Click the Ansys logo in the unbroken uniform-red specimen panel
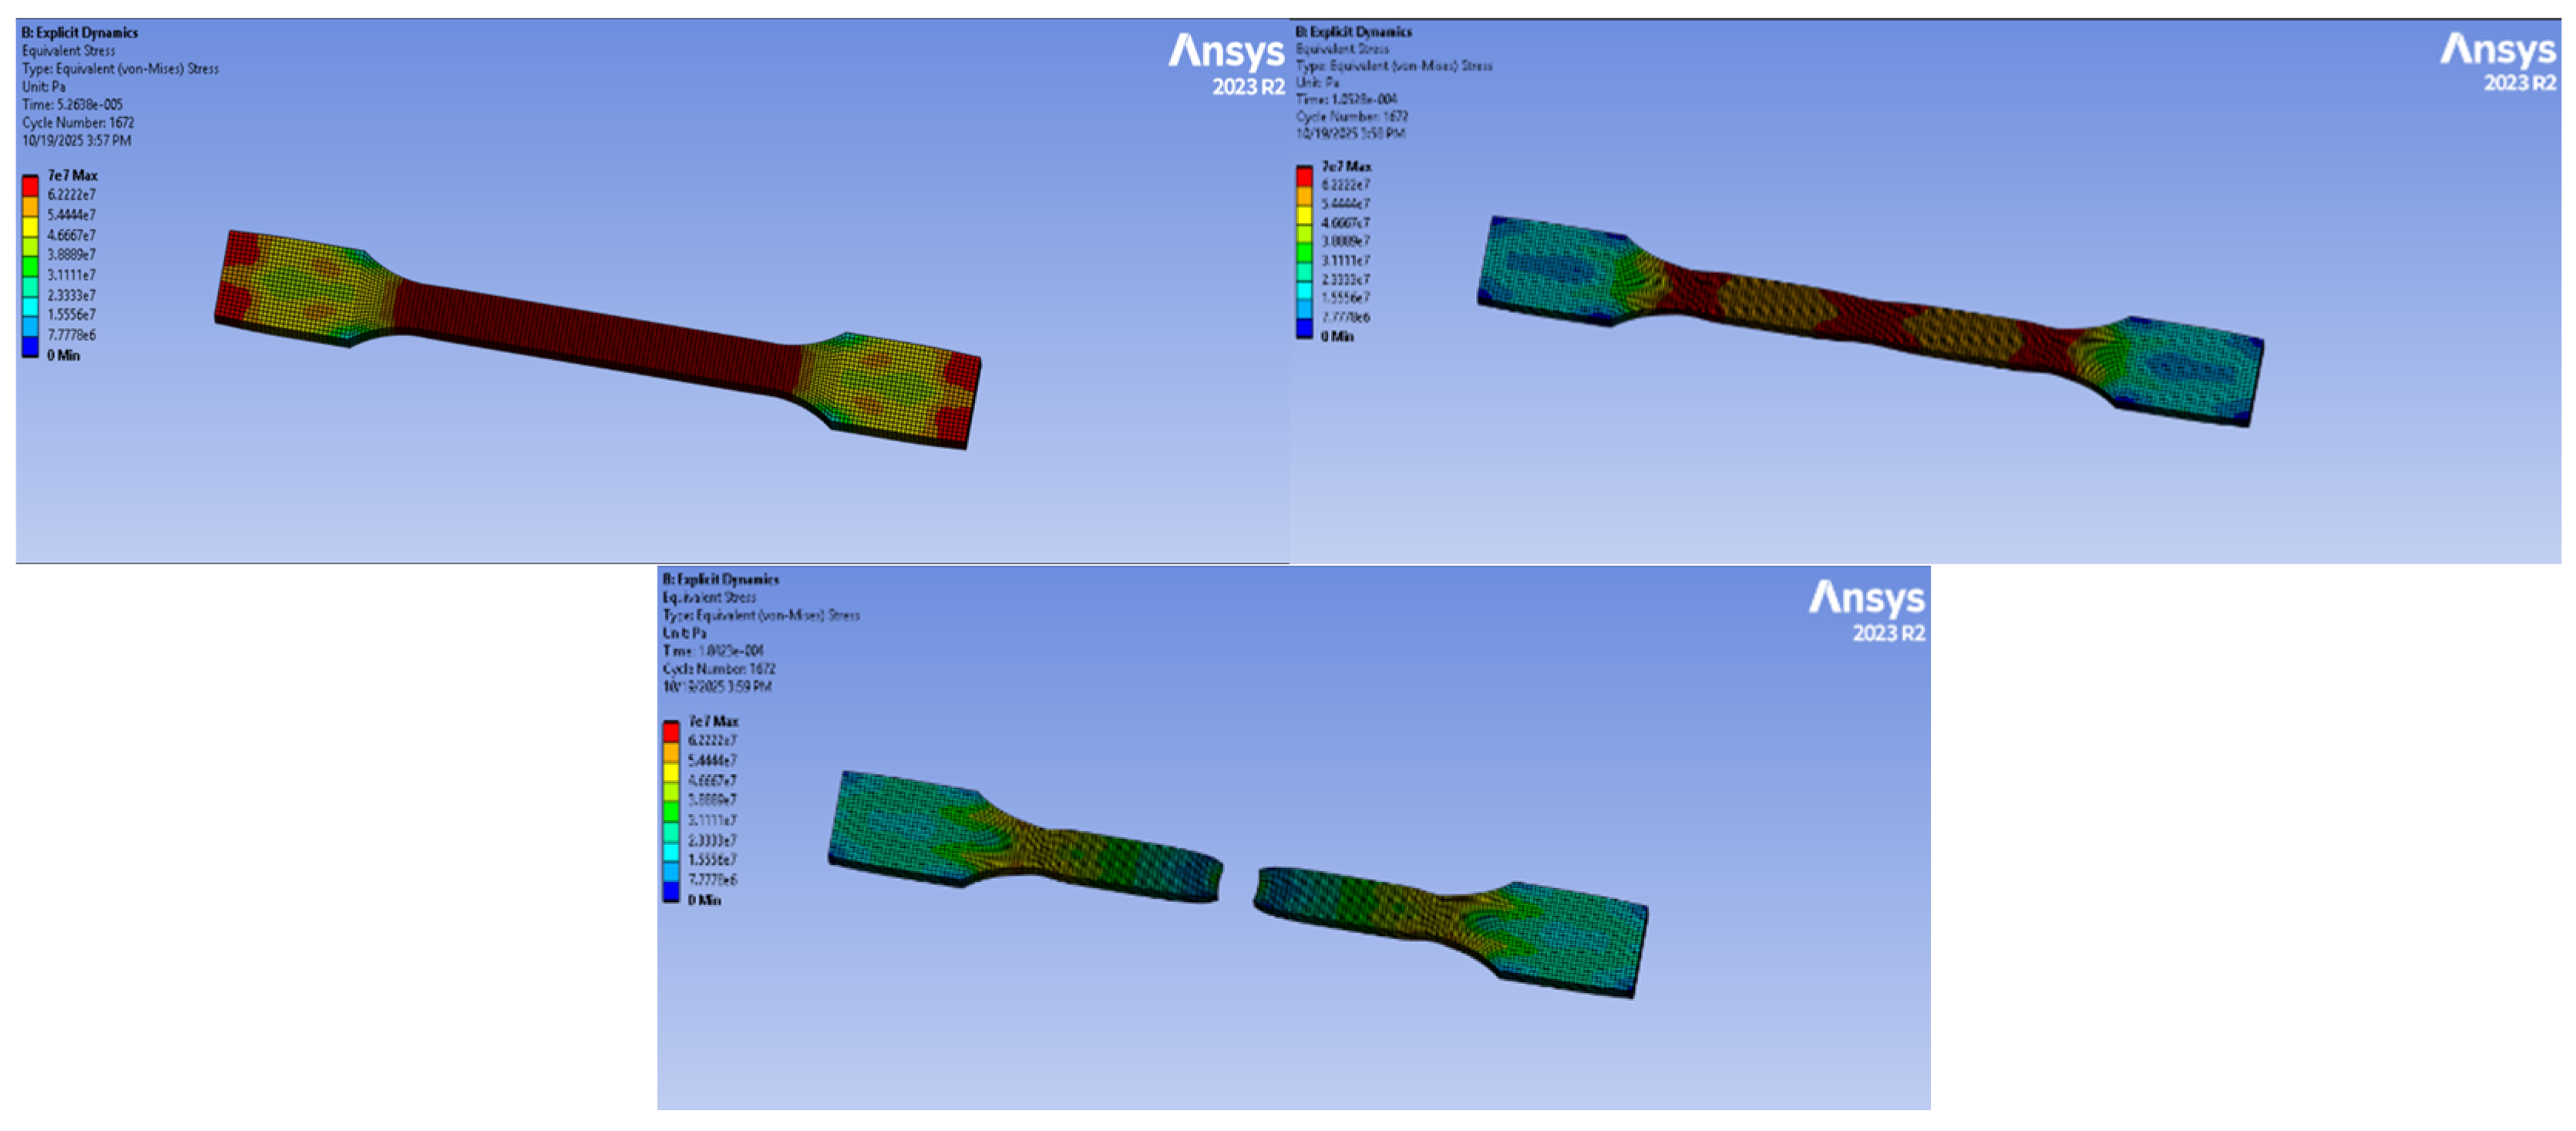 pyautogui.click(x=1226, y=51)
